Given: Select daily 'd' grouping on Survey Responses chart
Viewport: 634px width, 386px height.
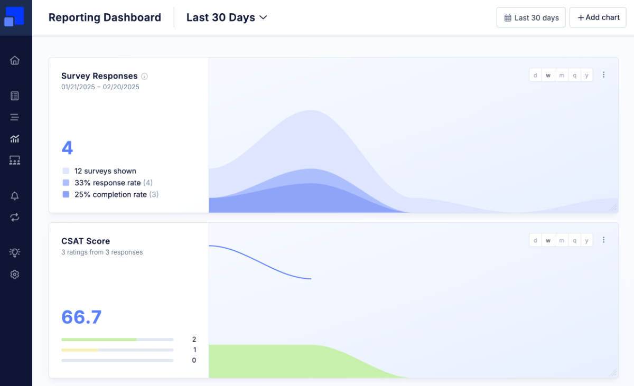Looking at the screenshot, I should [x=535, y=75].
